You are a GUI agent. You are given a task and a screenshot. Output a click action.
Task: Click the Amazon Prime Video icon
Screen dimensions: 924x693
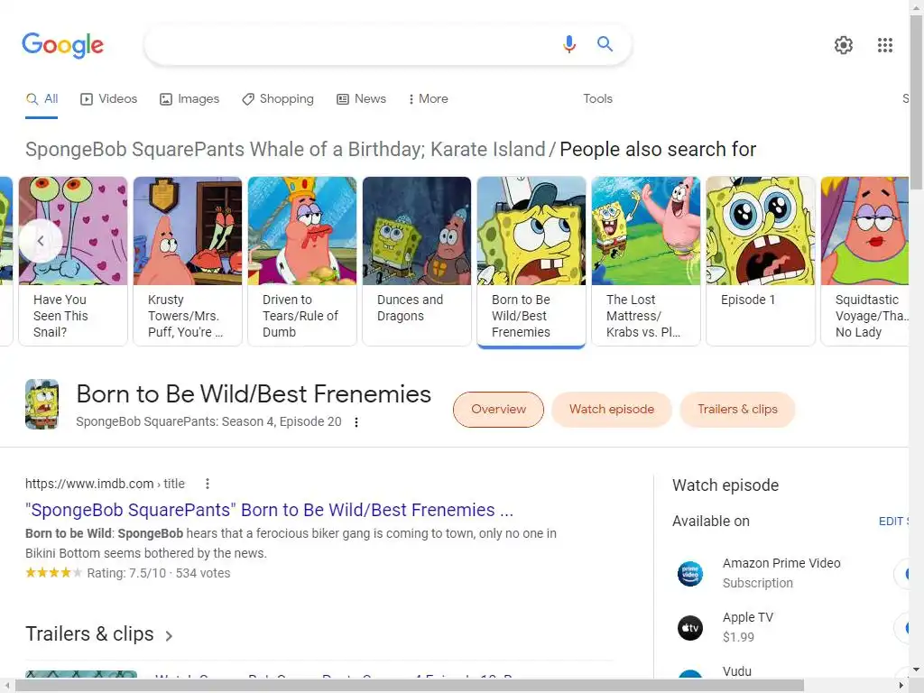(690, 573)
